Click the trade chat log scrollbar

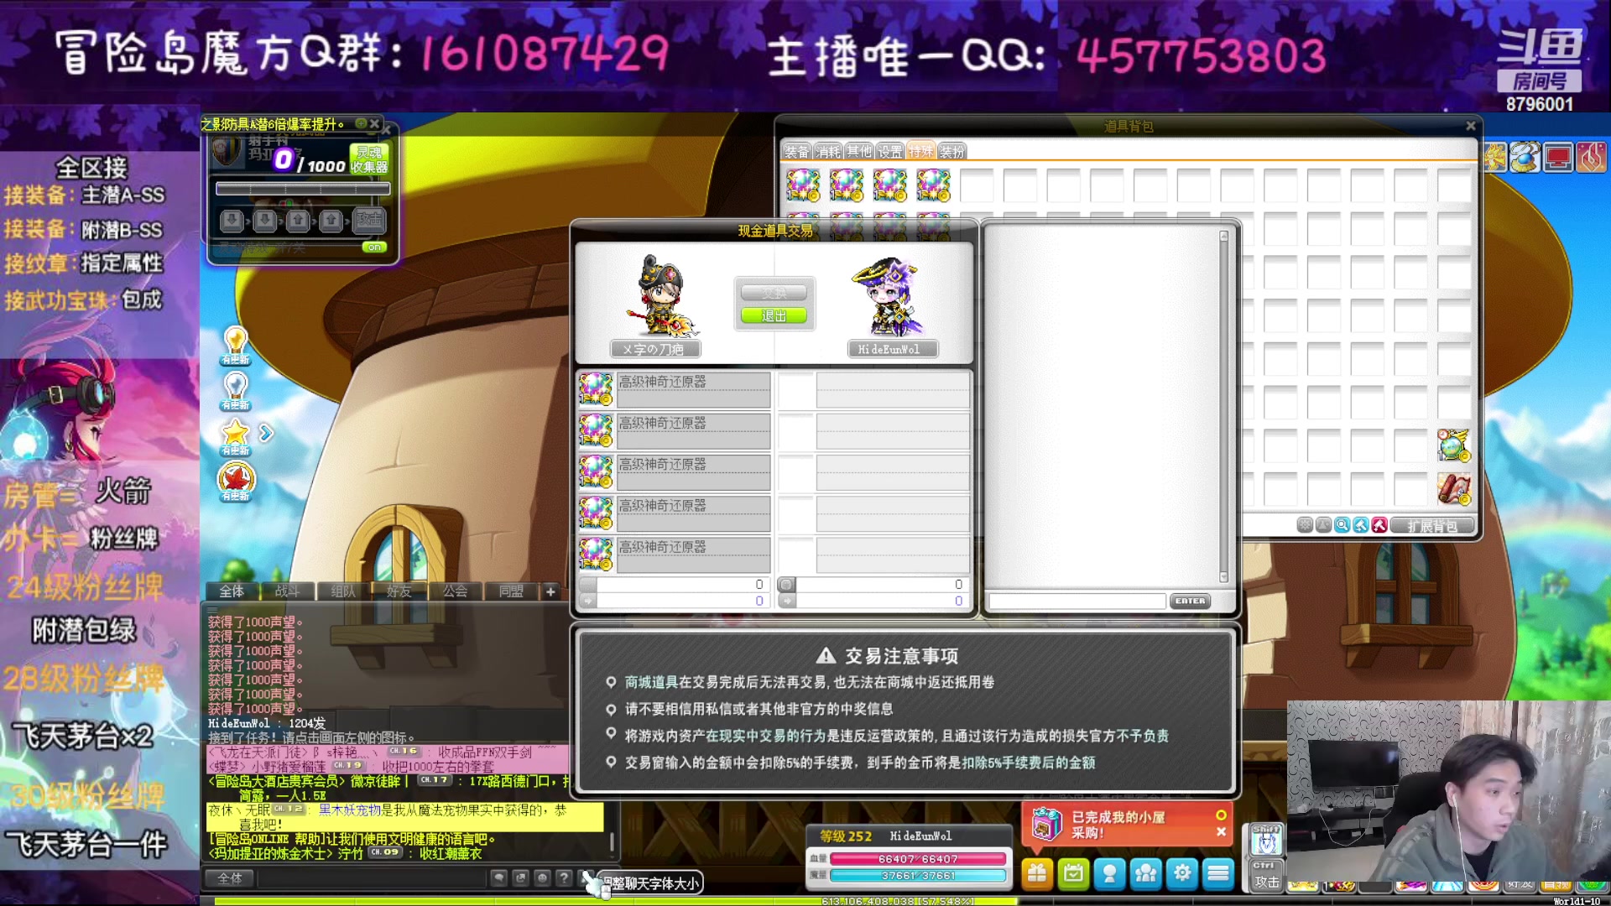(1224, 407)
